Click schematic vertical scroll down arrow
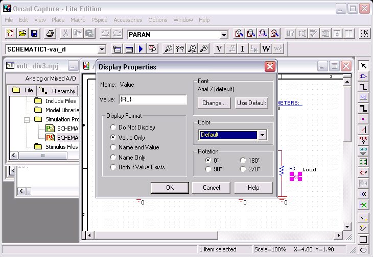This screenshot has width=373, height=257. pos(347,226)
